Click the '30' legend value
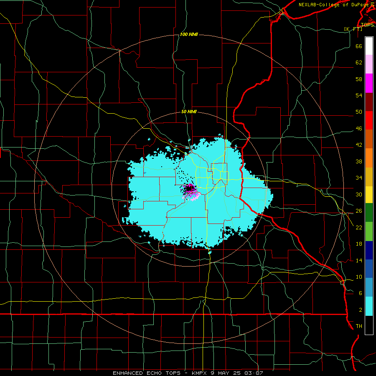The image size is (376, 376). click(359, 194)
